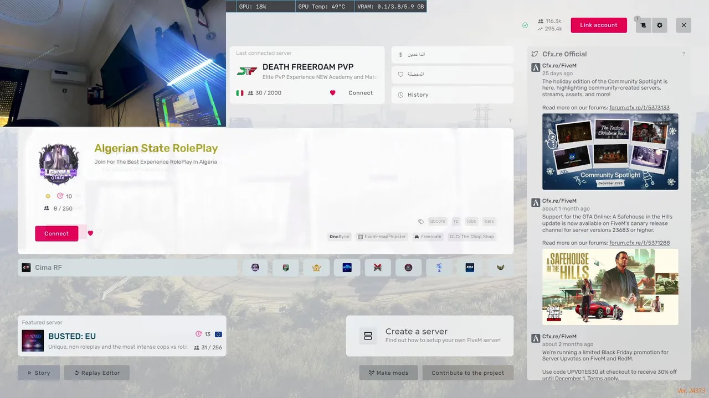Screen dimensions: 709x398
Task: Click the upvote burst icon next to 10
Action: (x=60, y=196)
